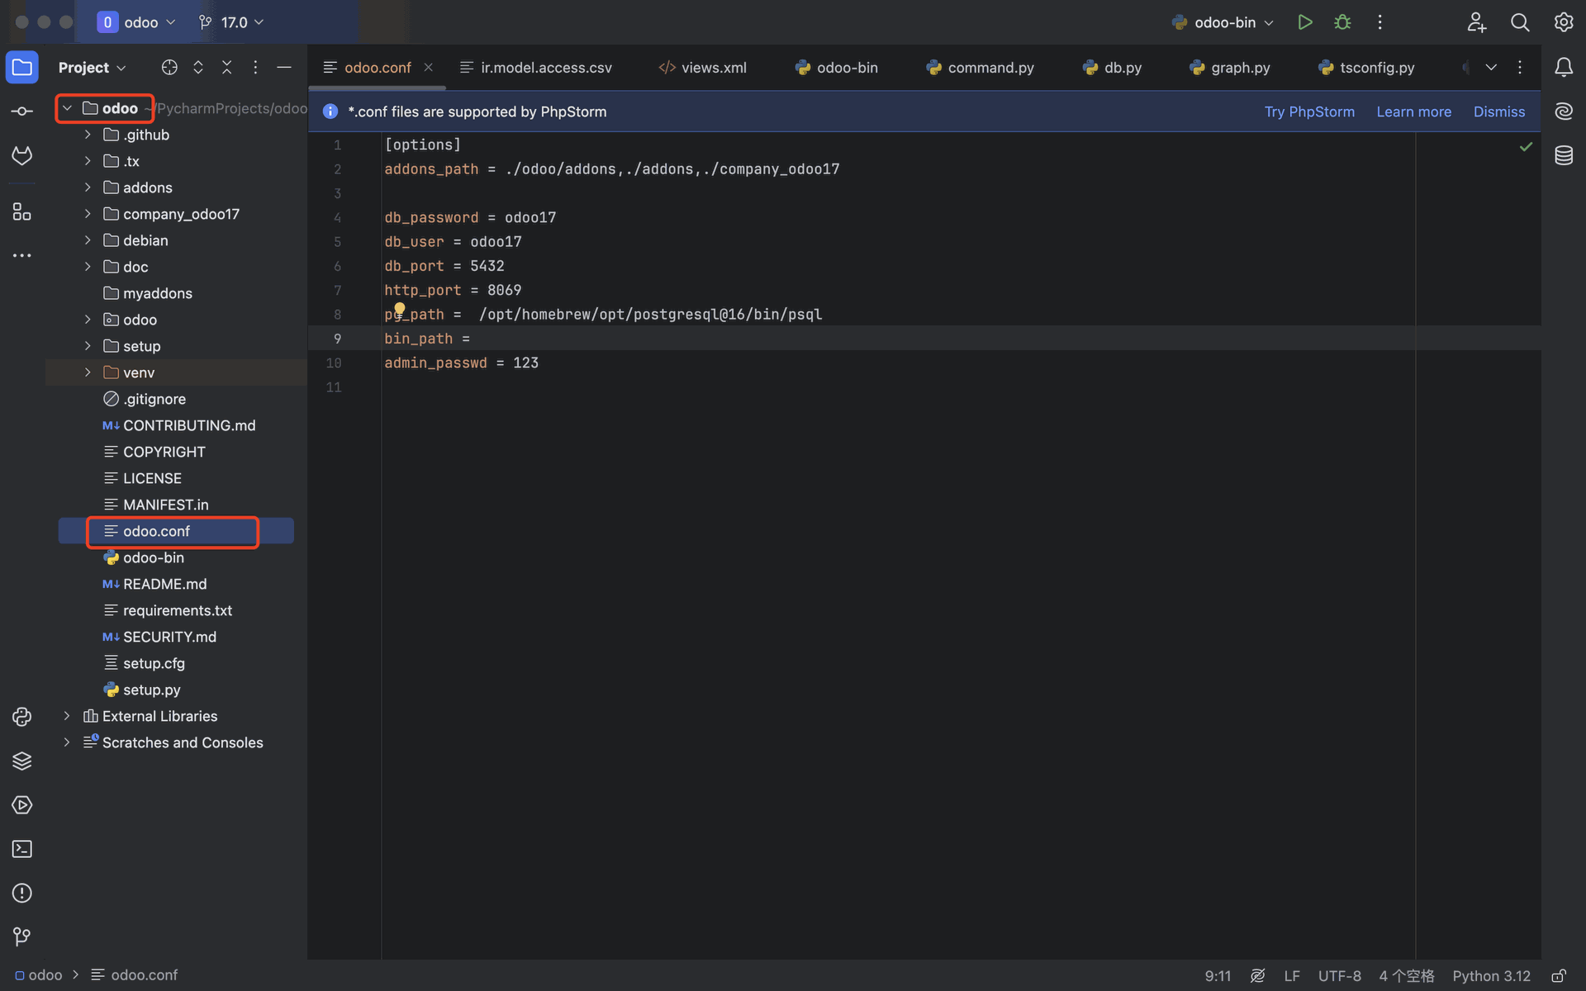
Task: Show intention bulb on line 8
Action: coord(399,309)
